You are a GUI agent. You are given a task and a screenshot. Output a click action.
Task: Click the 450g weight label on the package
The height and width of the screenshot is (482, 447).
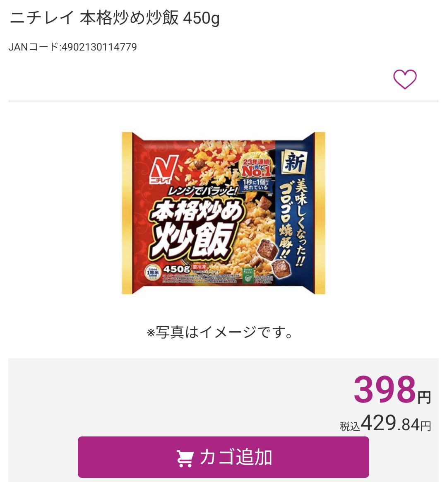(x=176, y=269)
